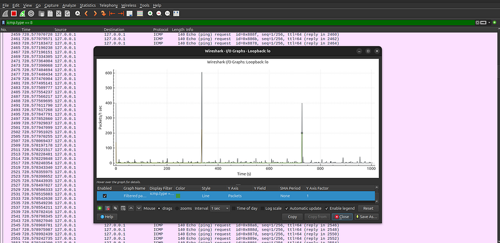Viewport: 500px width, 243px height.
Task: Open the Statistics menu
Action: coord(87,6)
